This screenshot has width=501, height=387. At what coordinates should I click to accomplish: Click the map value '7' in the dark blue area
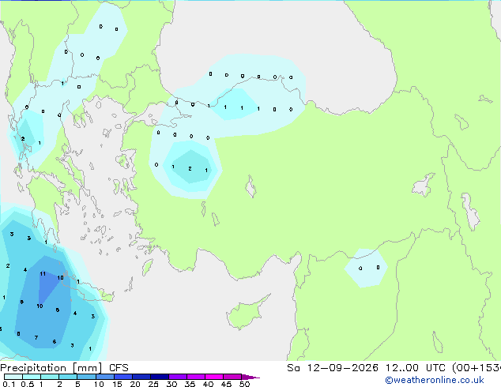36,337
